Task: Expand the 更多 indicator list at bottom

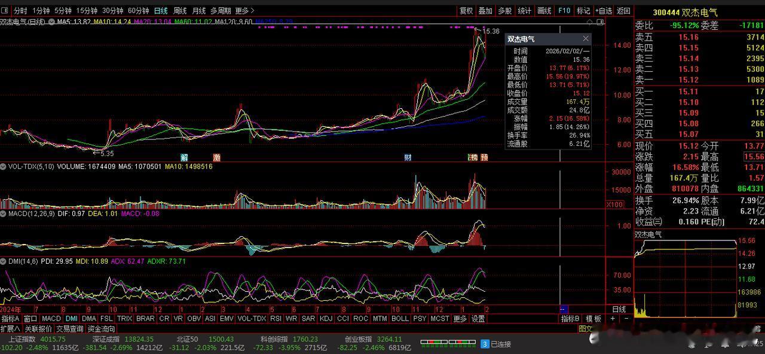Action: tap(460, 319)
